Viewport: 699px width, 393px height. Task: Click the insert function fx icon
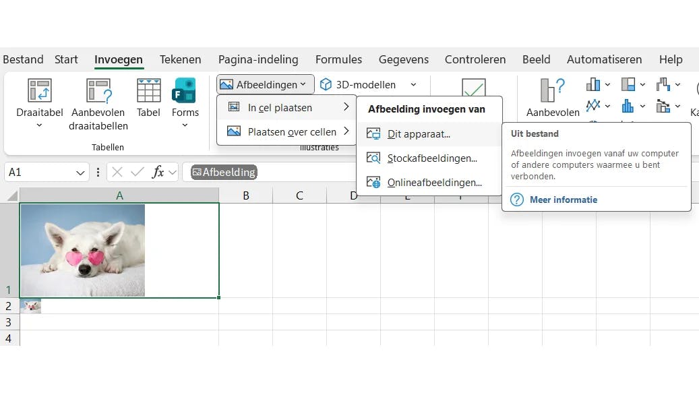pyautogui.click(x=158, y=172)
